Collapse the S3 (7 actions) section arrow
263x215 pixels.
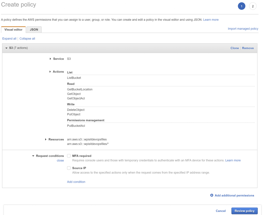pos(6,48)
